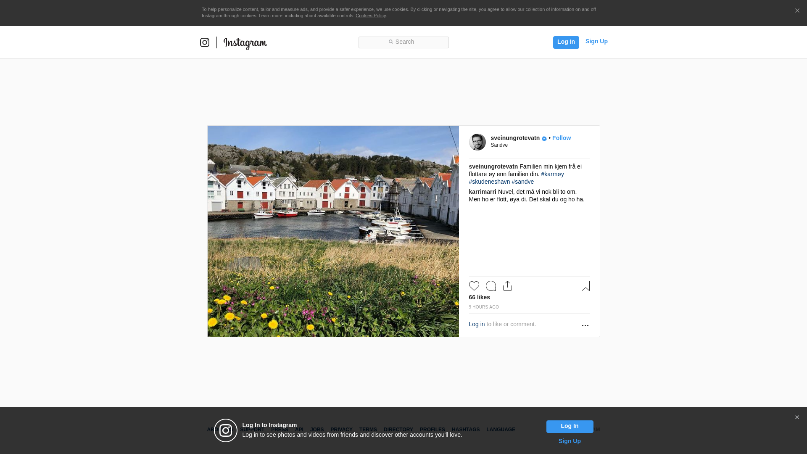Click the Log In button in bottom banner
807x454 pixels.
click(570, 427)
